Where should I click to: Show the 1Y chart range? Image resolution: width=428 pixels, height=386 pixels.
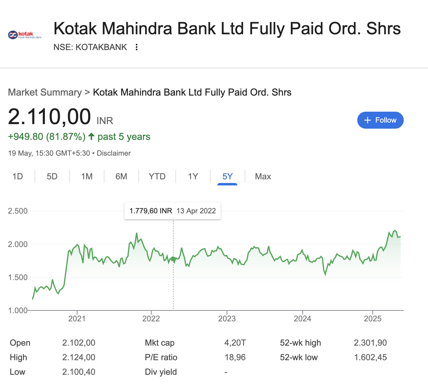pyautogui.click(x=193, y=176)
